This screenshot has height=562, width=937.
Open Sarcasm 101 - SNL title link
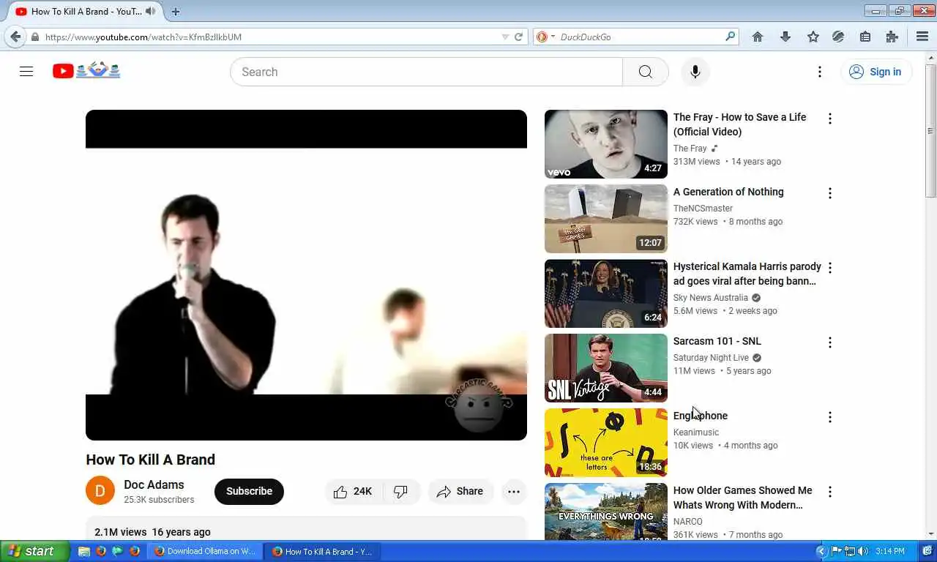[x=717, y=341]
